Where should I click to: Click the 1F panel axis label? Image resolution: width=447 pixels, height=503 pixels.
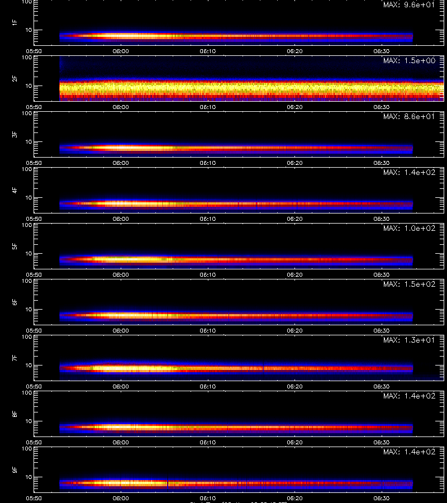tap(15, 22)
